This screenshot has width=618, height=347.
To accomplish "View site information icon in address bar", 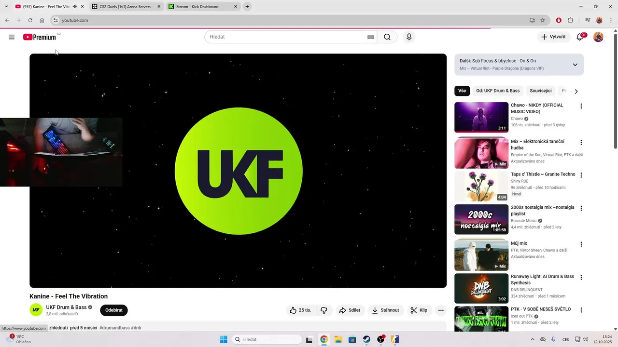I will [x=56, y=20].
